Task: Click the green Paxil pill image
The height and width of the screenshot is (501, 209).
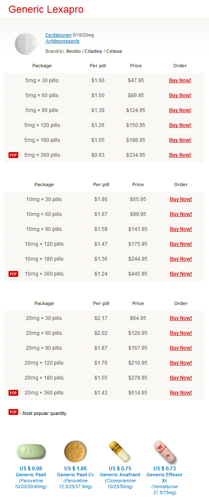Action: coord(31,452)
